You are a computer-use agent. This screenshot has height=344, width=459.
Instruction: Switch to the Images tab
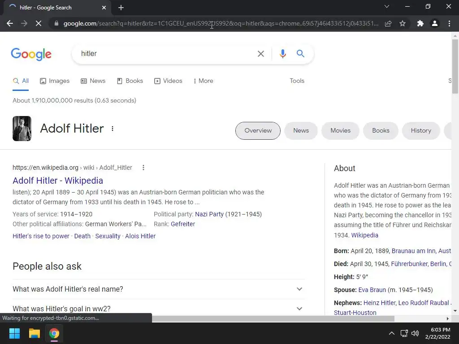55,81
